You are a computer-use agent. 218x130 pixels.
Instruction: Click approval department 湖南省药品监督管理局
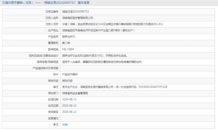coord(75,93)
